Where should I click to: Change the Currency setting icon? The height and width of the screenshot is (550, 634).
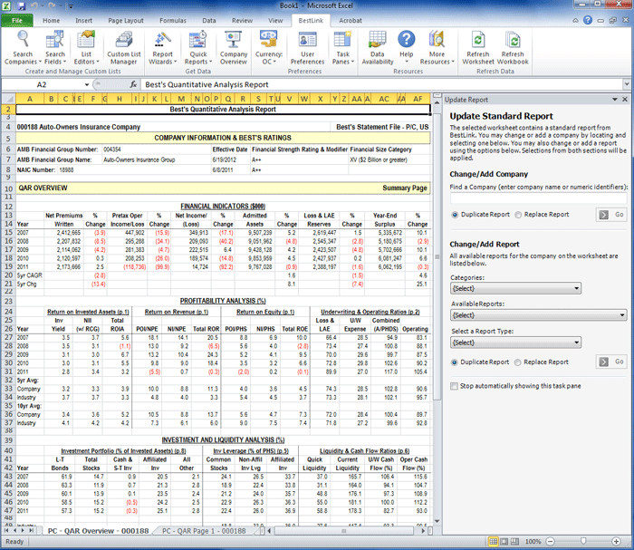[x=268, y=48]
